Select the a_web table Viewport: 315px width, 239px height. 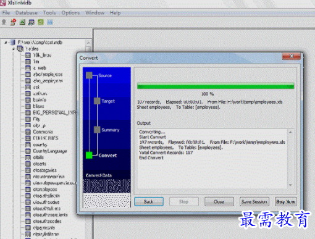[x=40, y=68]
